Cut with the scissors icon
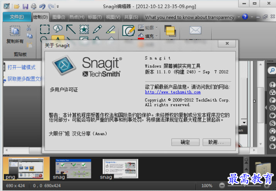Screen dimensions: 276x191 pos(29,28)
